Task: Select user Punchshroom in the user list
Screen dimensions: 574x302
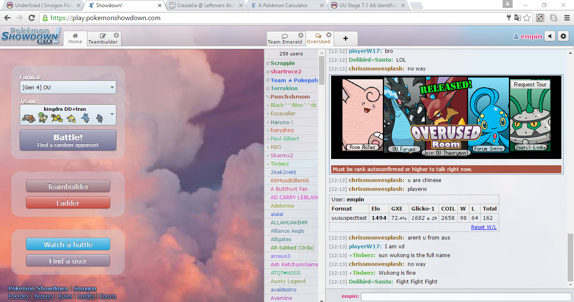Action: 291,96
